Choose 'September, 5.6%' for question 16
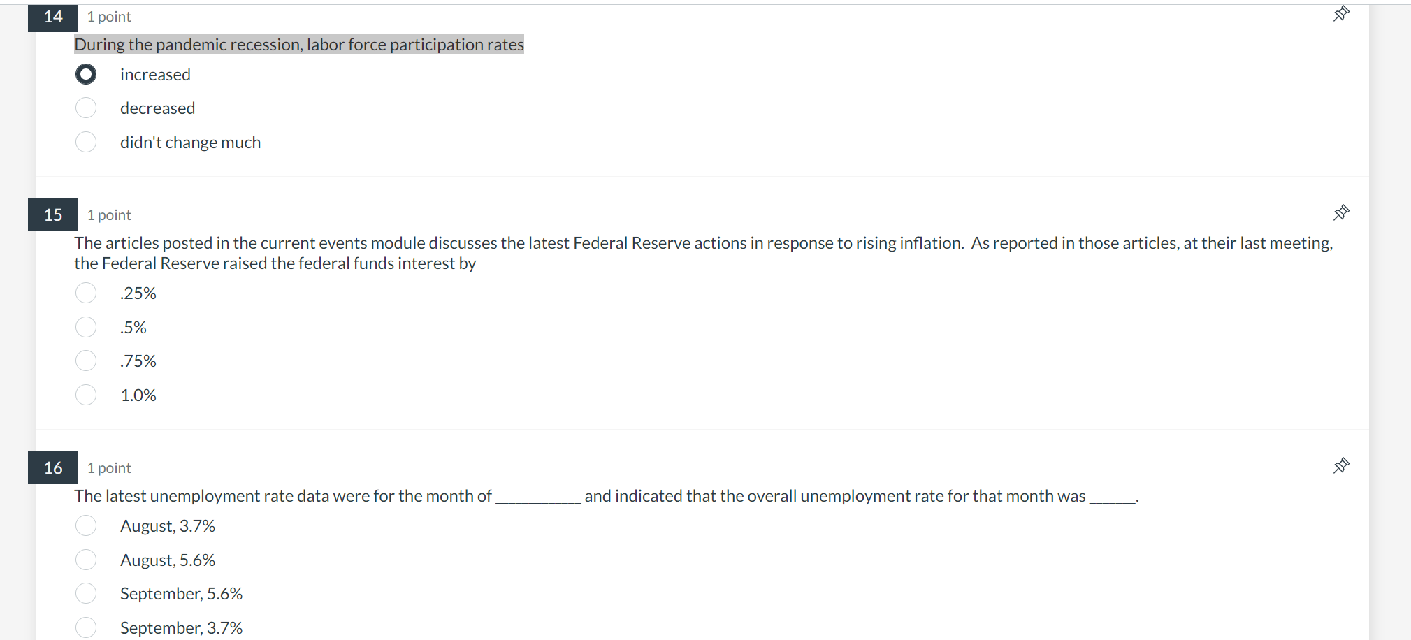Screen dimensions: 1411x640 (x=85, y=593)
